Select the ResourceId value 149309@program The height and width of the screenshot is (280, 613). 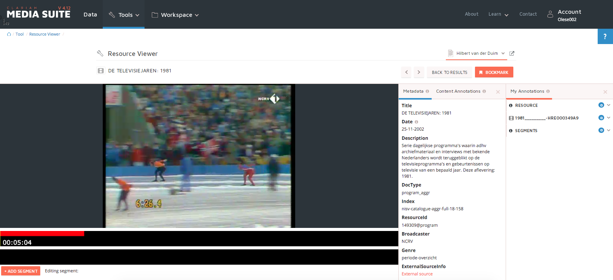(x=419, y=225)
